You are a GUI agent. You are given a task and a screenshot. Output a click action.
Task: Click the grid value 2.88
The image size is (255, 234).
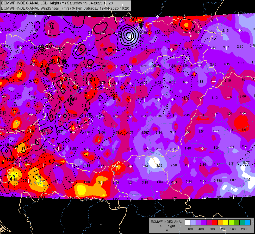(x=159, y=149)
